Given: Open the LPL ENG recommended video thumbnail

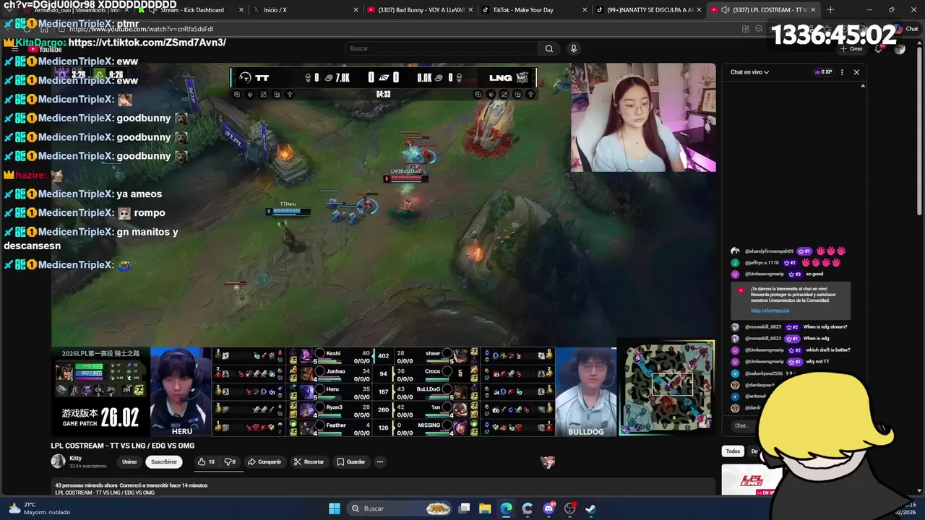Looking at the screenshot, I should (x=752, y=480).
